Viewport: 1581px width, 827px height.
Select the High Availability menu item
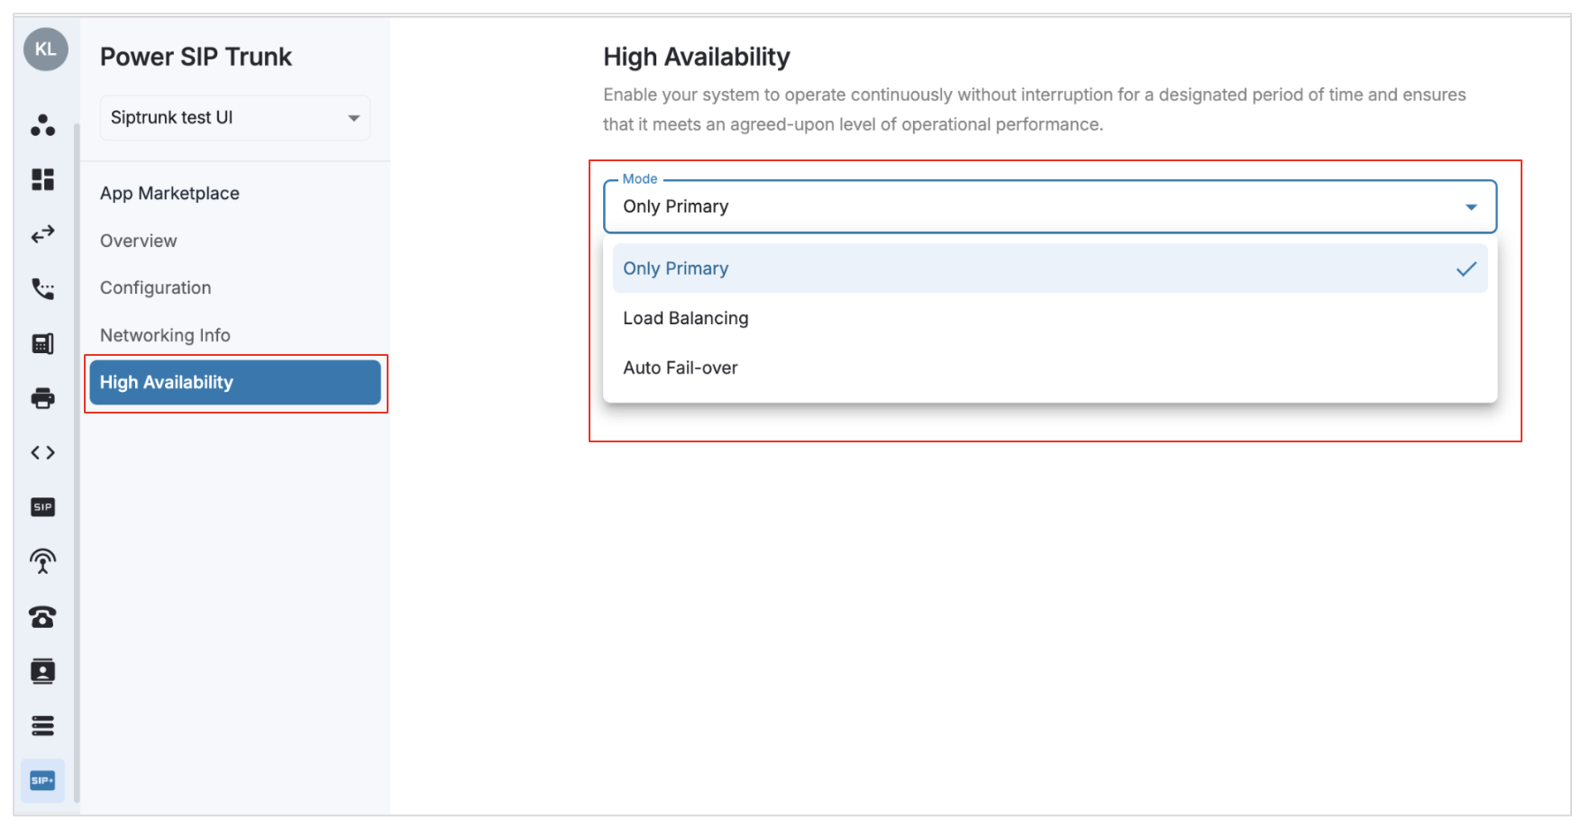pyautogui.click(x=235, y=383)
